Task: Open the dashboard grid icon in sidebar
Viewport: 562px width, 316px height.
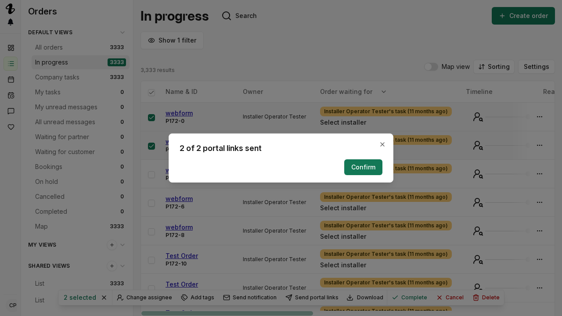Action: click(x=11, y=48)
